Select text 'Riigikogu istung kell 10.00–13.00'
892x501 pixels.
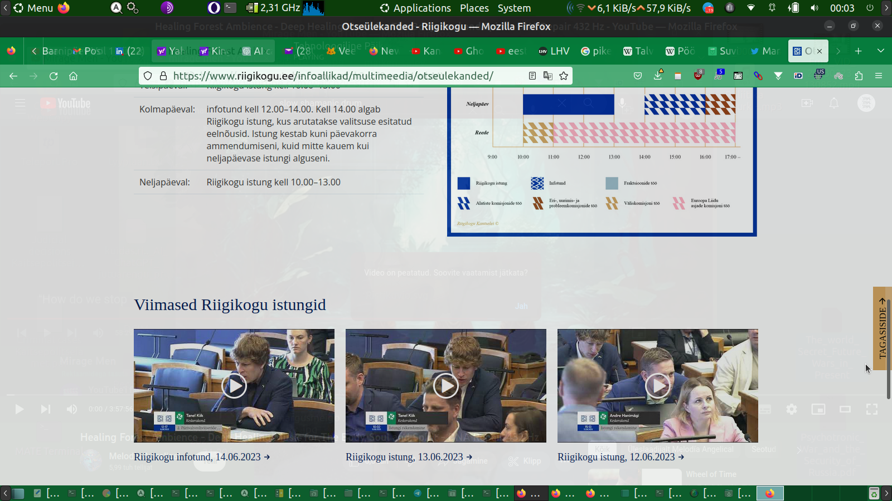273,182
